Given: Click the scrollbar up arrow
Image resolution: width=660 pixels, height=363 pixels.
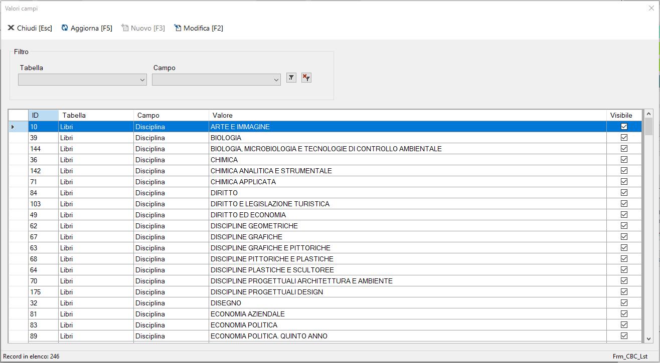Looking at the screenshot, I should pyautogui.click(x=648, y=114).
